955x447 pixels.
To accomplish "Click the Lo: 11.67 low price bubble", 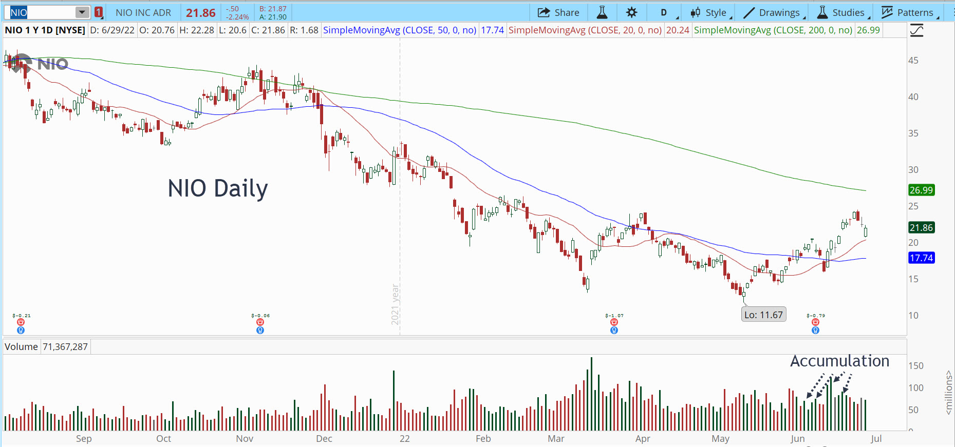I will (x=764, y=315).
